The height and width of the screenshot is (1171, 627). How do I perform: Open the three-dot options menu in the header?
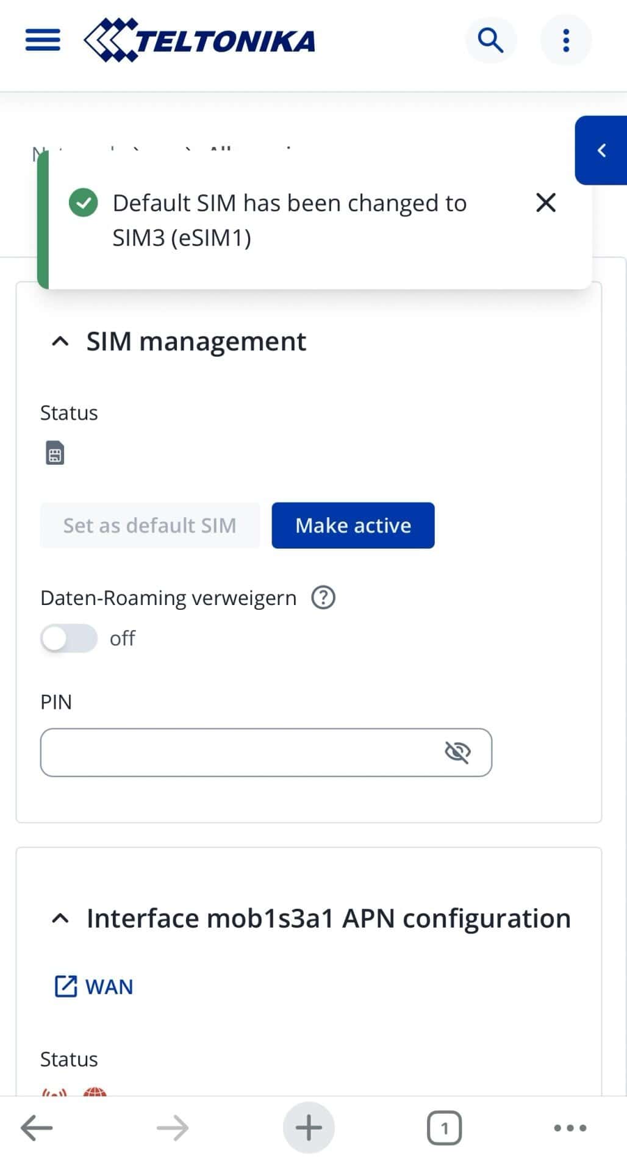tap(565, 40)
